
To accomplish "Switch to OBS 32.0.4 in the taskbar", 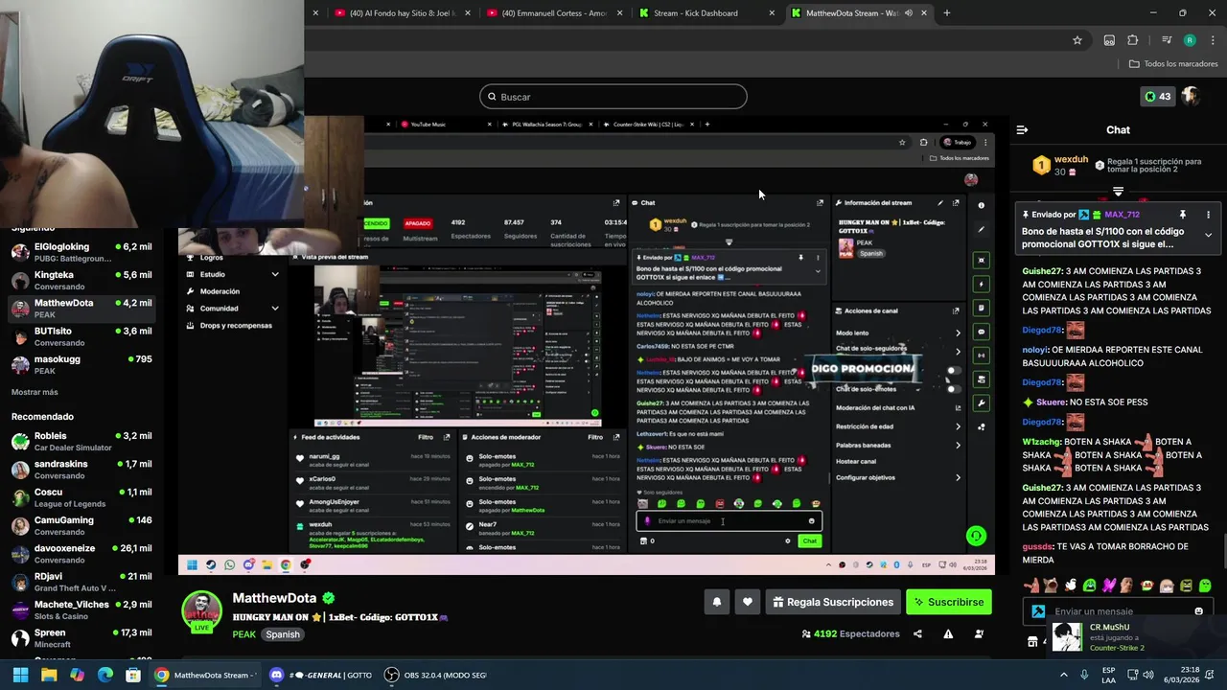I will coord(435,675).
